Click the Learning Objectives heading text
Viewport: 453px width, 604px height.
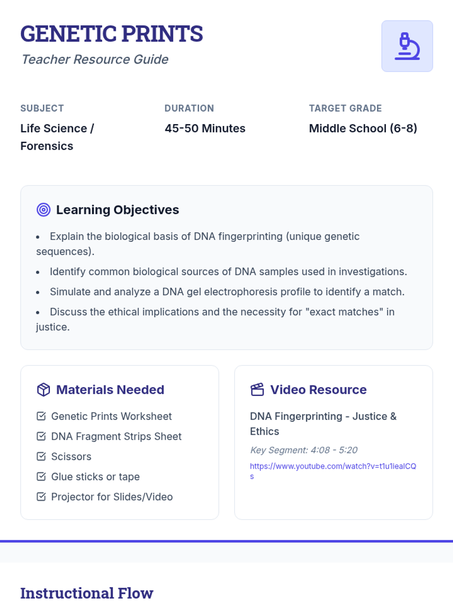[117, 210]
